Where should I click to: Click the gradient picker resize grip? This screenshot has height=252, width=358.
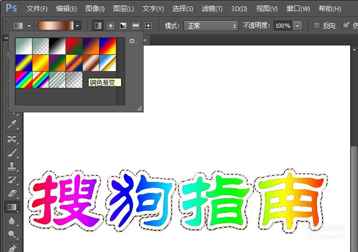click(x=139, y=109)
